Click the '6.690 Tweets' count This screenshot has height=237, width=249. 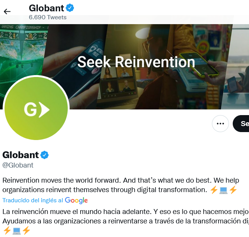[x=48, y=17]
